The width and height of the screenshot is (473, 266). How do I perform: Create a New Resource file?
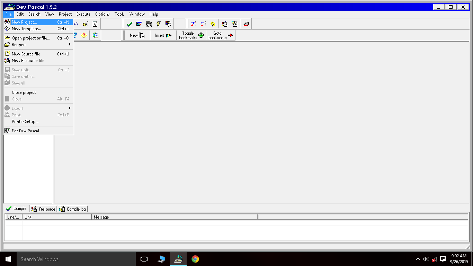coord(39,61)
